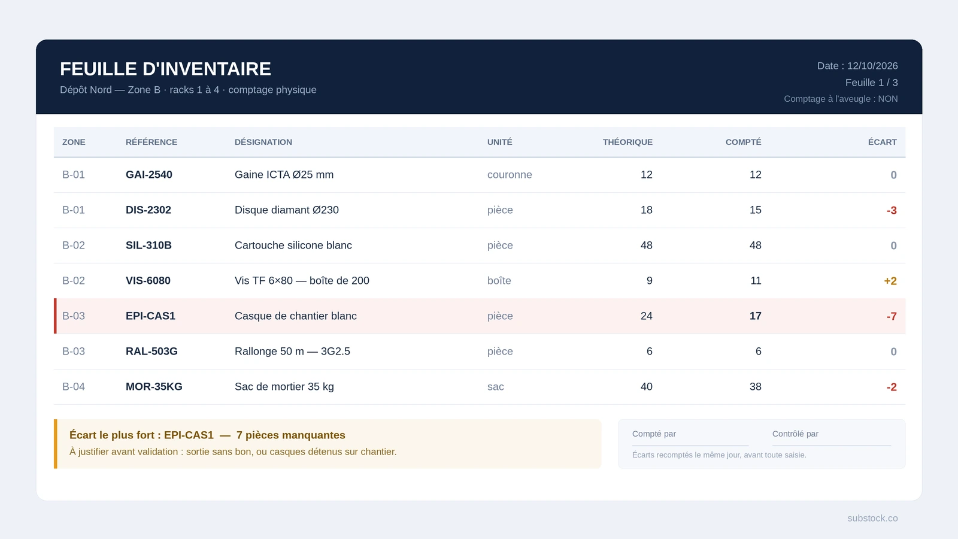Click the MOR-35KG reference
This screenshot has width=958, height=539.
(x=154, y=387)
